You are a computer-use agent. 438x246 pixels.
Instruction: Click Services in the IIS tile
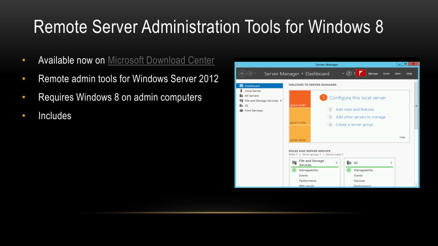(359, 181)
